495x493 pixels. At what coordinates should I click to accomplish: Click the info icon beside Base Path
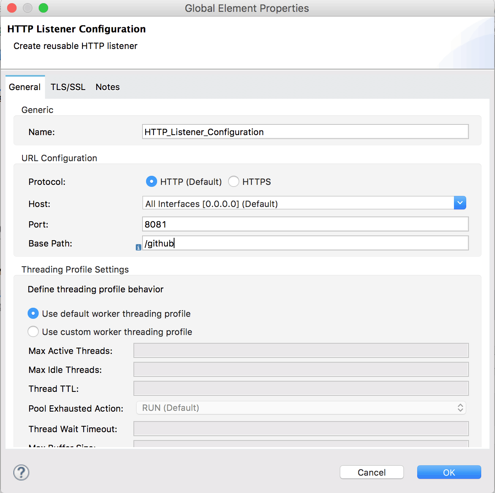(x=138, y=247)
